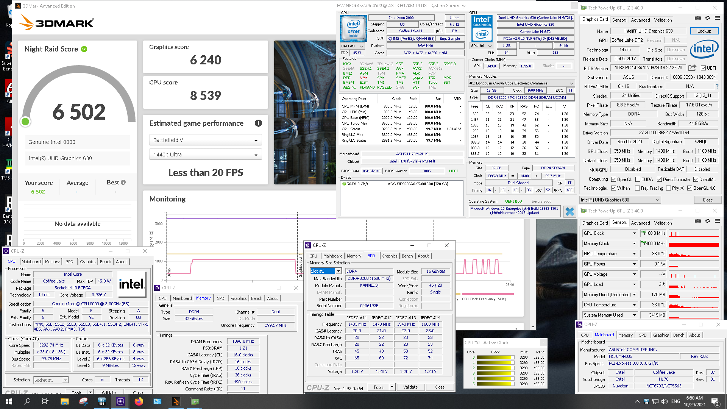Click the GPU-Z refresh icon
Viewport: 727px width, 409px height.
pyautogui.click(x=707, y=18)
